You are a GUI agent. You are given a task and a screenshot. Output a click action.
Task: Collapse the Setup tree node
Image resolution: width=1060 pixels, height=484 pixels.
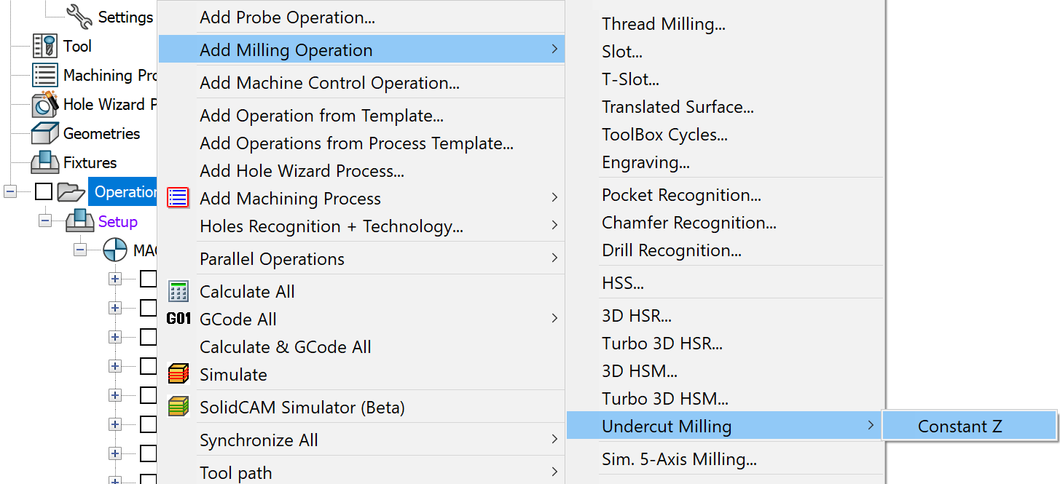pyautogui.click(x=45, y=221)
